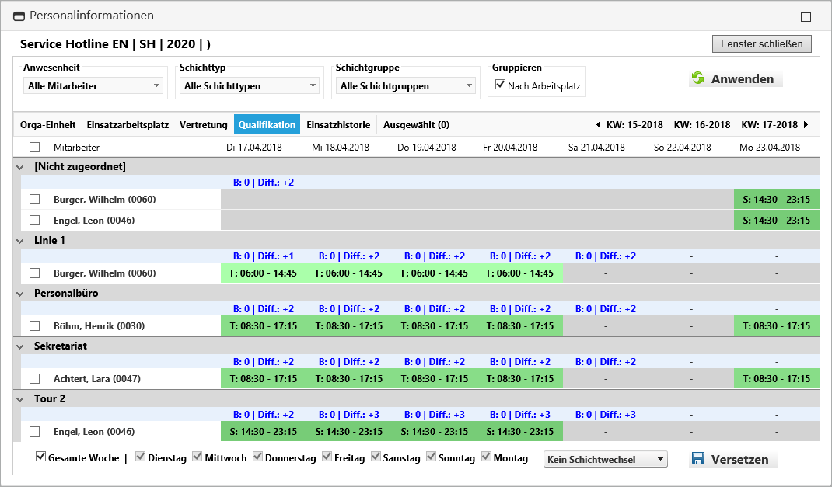Open the Ausgewählt (0) tab
The width and height of the screenshot is (832, 487).
(x=417, y=125)
